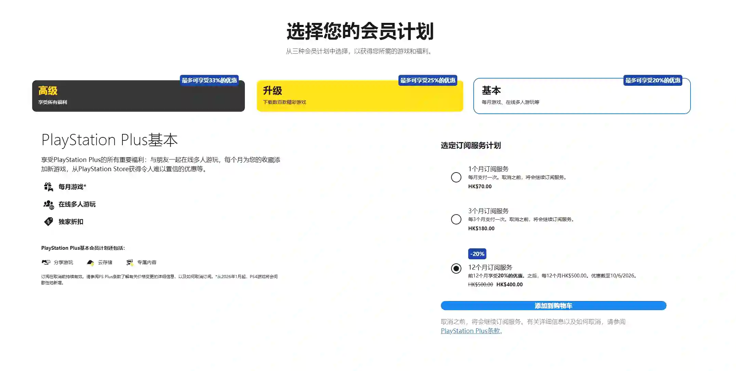Click the 云存储 cloud icon
The height and width of the screenshot is (371, 736).
(x=90, y=262)
